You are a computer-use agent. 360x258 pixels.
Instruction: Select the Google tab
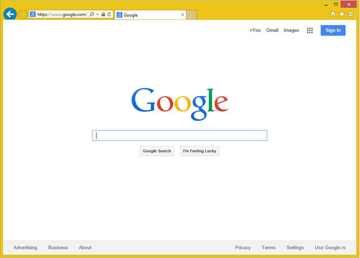coord(150,15)
